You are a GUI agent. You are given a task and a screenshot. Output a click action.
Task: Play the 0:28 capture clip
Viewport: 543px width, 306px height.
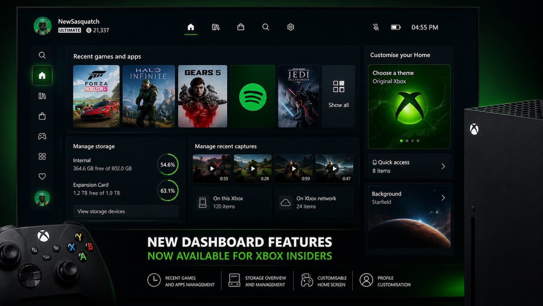(253, 169)
